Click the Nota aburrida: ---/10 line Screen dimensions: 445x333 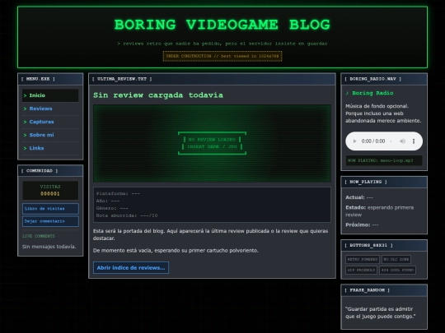[127, 215]
